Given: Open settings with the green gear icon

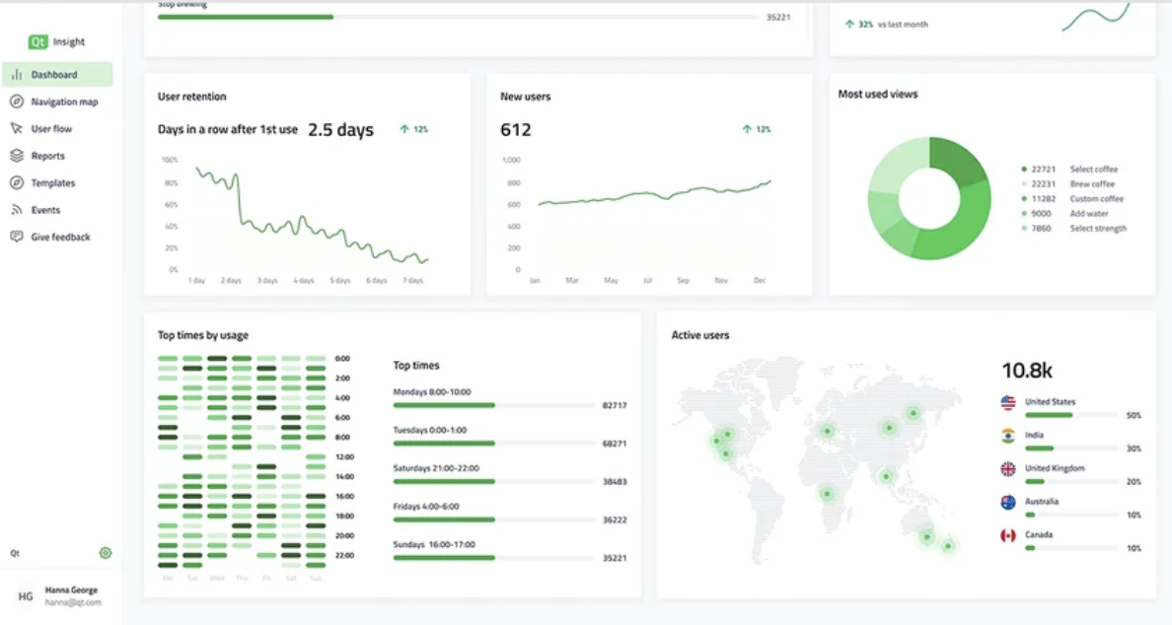Looking at the screenshot, I should point(106,553).
